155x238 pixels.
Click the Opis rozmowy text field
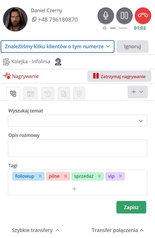(x=78, y=148)
